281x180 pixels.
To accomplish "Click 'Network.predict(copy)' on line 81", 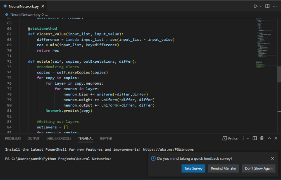I will [69, 111].
